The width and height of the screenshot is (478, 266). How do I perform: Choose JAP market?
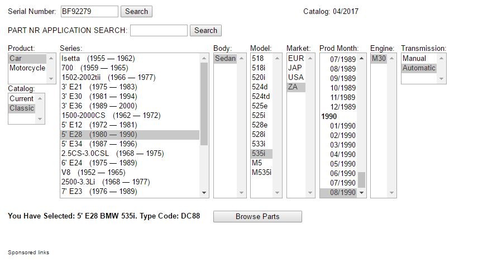click(x=296, y=68)
